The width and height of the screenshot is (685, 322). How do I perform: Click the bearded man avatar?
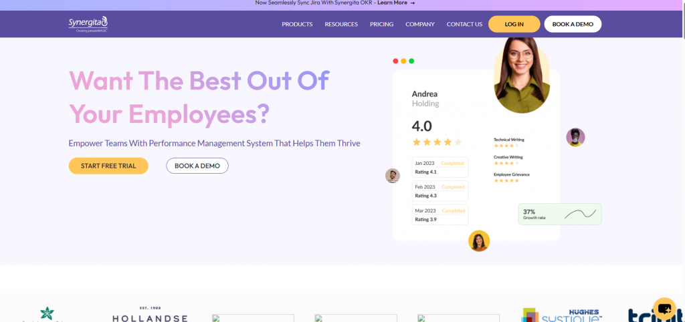(x=393, y=176)
